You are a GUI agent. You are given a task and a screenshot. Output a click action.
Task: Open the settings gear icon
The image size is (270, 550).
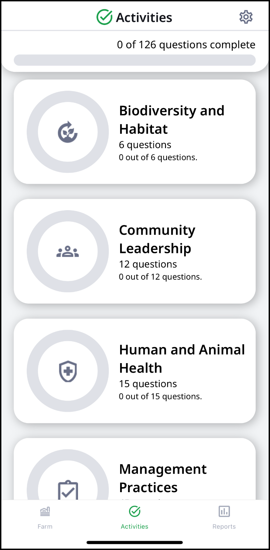coord(246,17)
